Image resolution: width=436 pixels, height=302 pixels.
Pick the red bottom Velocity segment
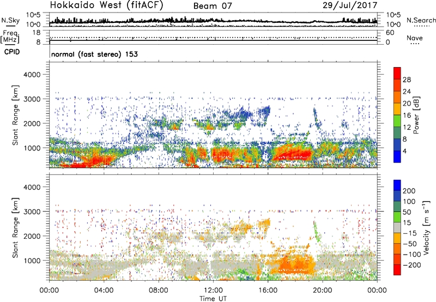click(397, 270)
